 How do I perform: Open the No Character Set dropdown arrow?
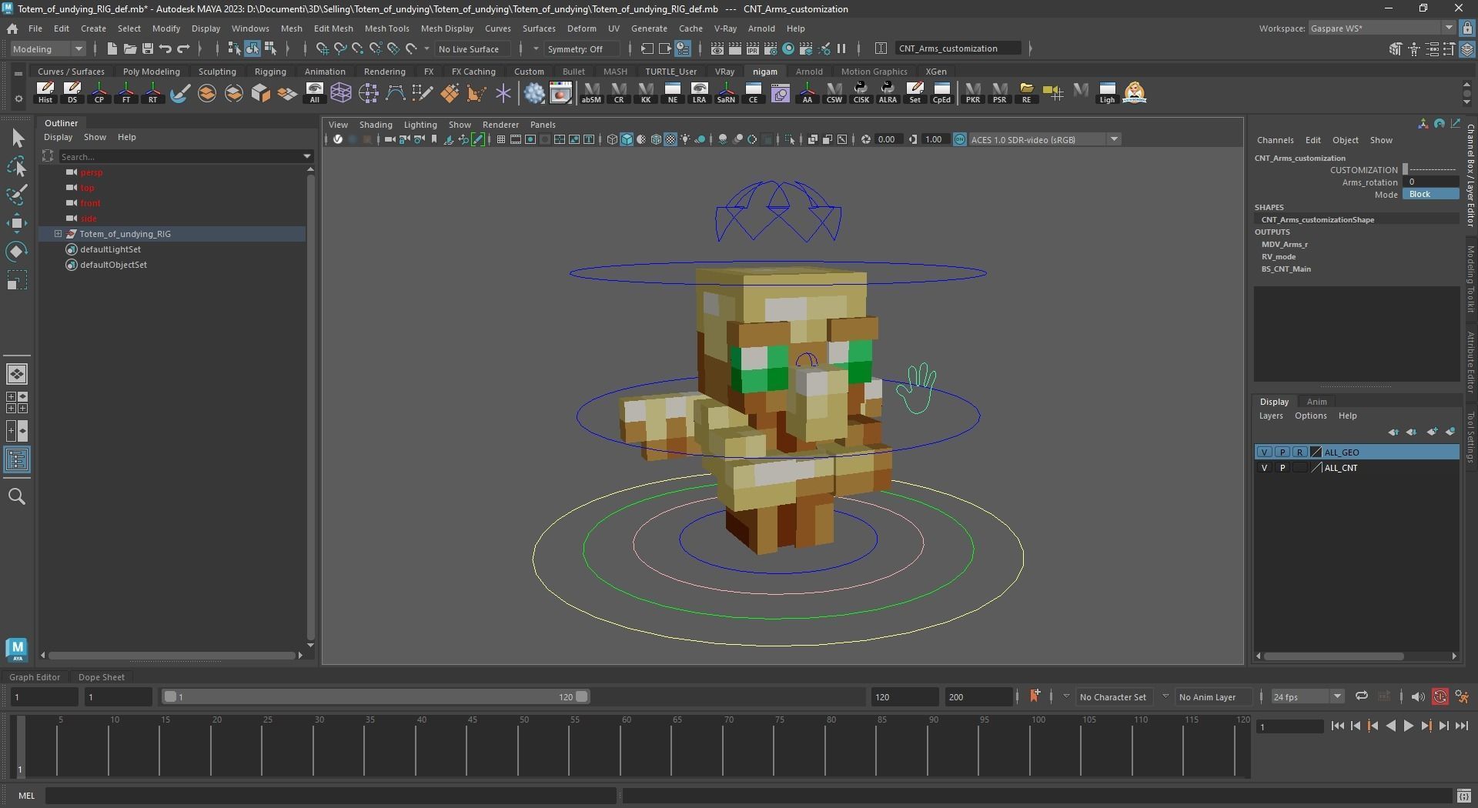coord(1066,696)
